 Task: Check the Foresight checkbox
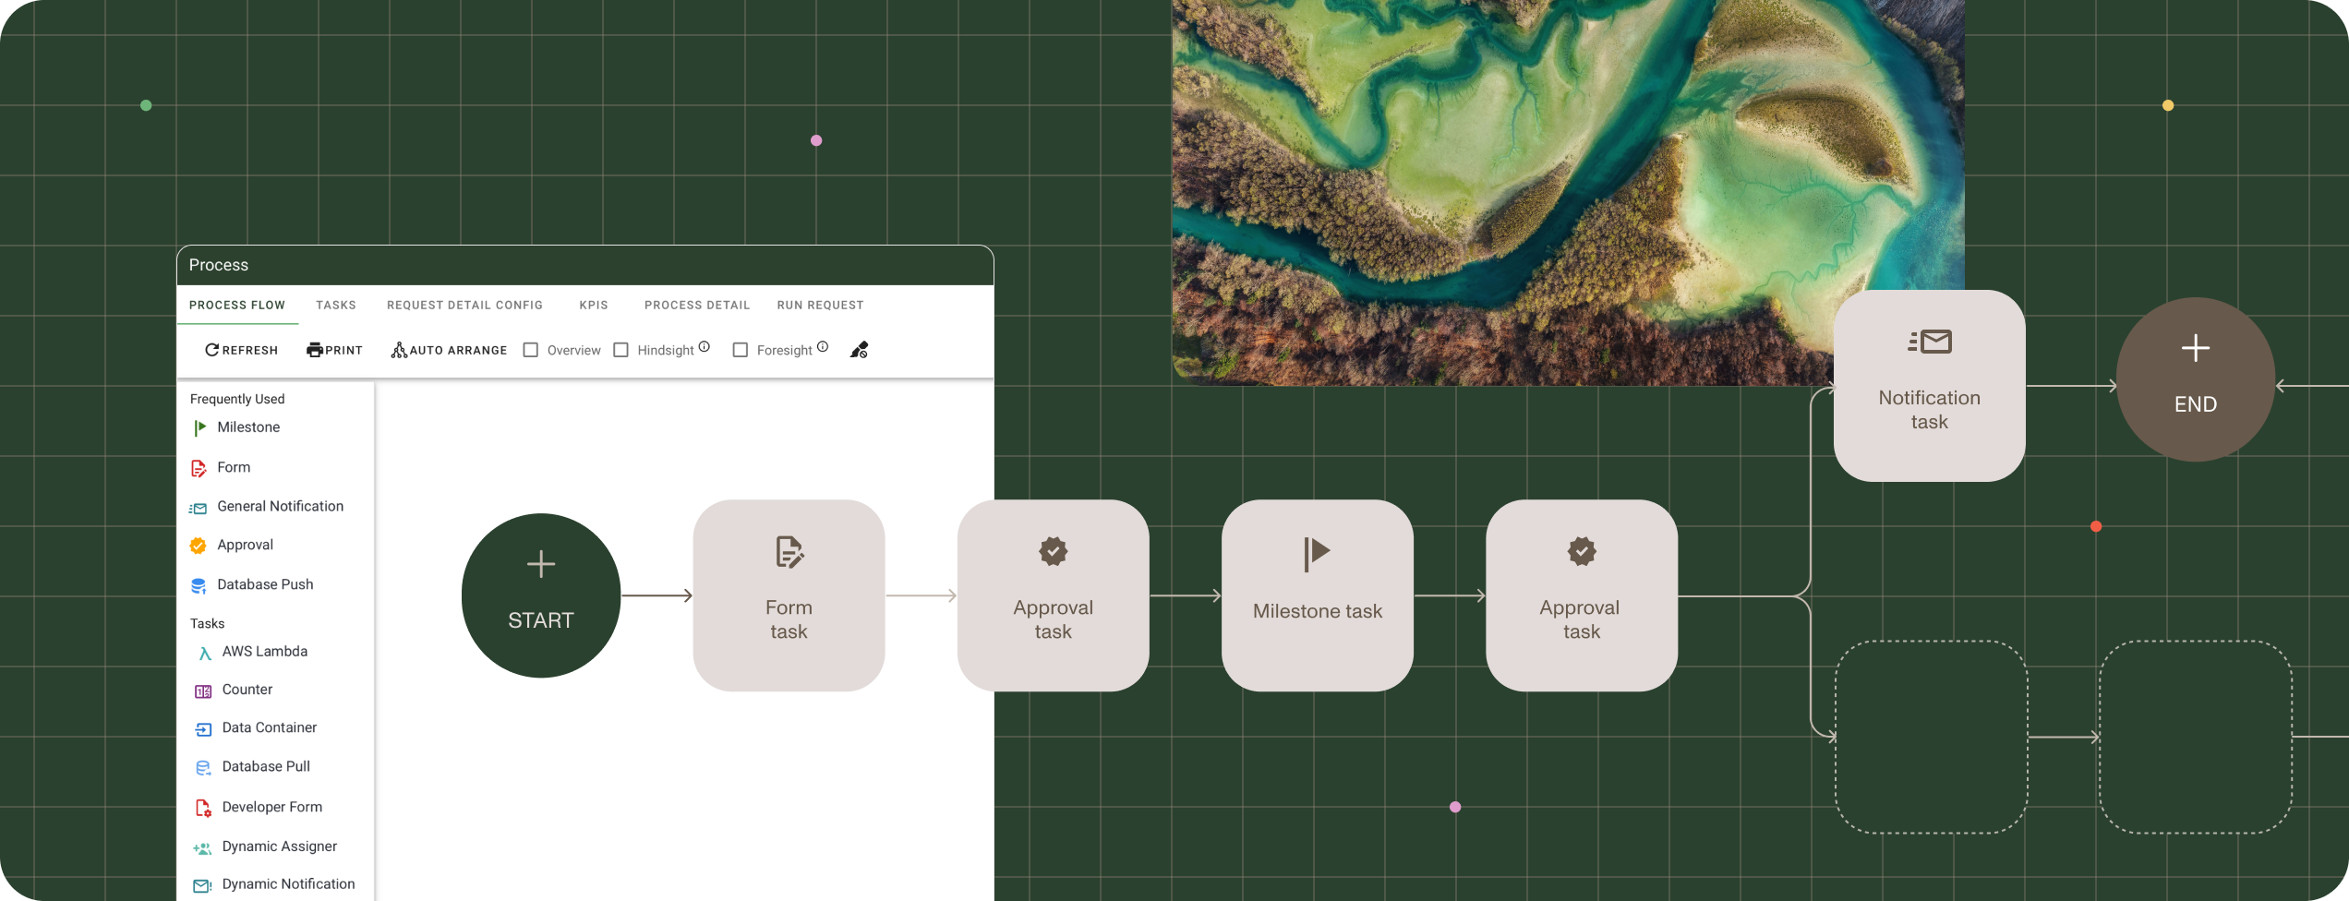click(741, 350)
